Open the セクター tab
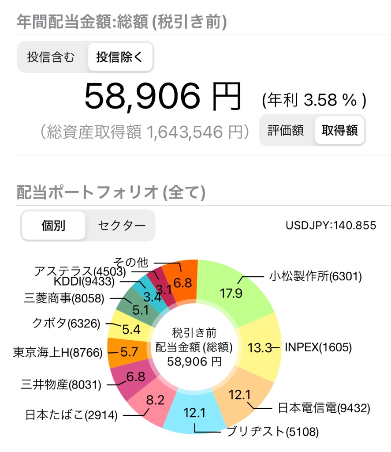Screen dimensions: 391x452 click(121, 226)
